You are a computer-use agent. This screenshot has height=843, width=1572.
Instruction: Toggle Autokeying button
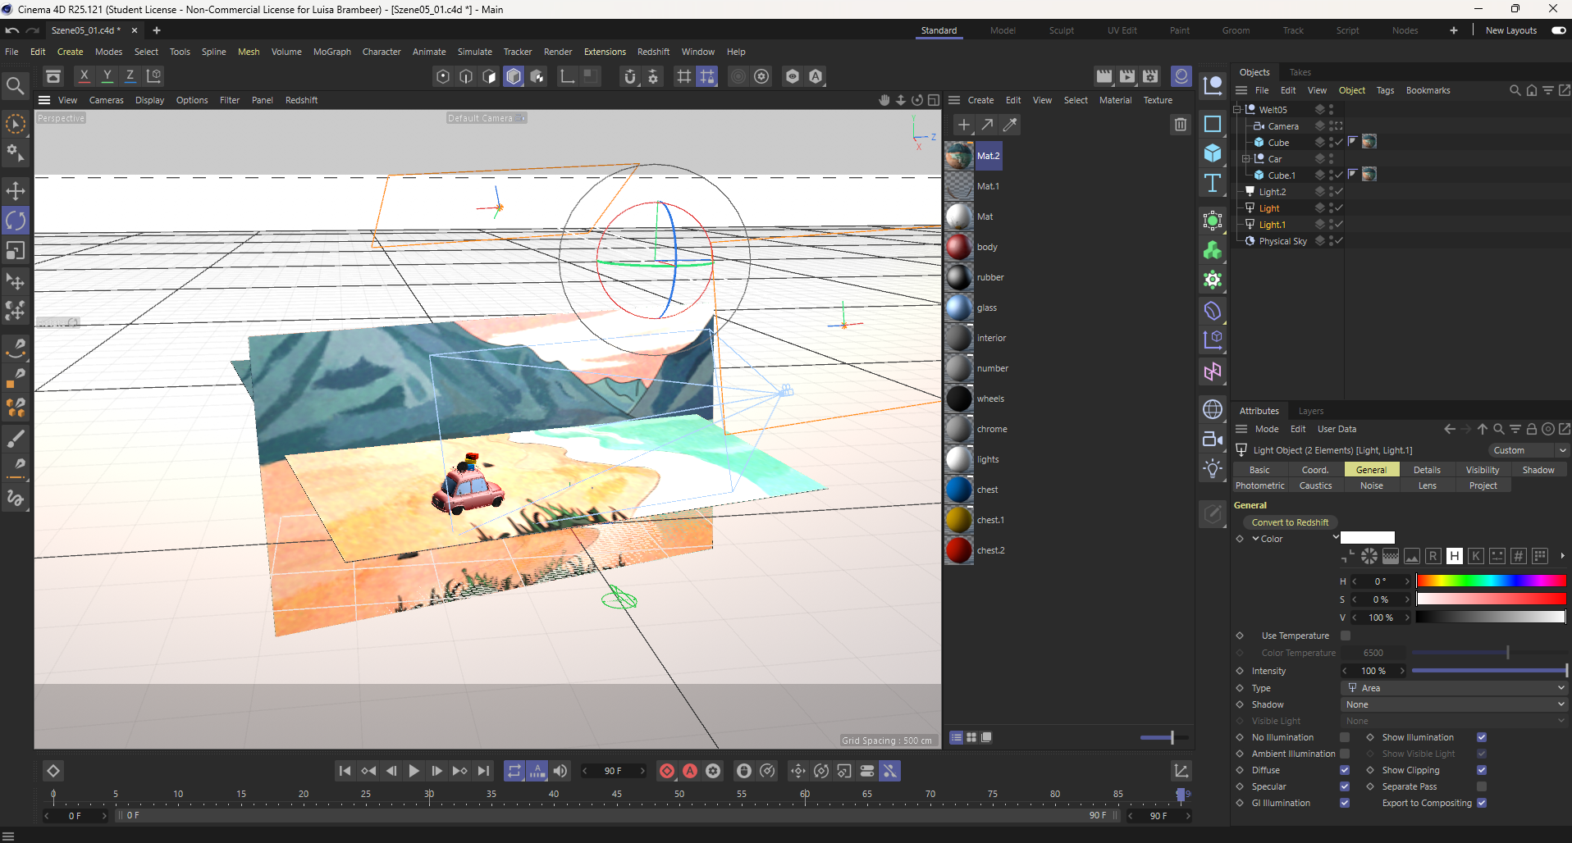pyautogui.click(x=690, y=771)
